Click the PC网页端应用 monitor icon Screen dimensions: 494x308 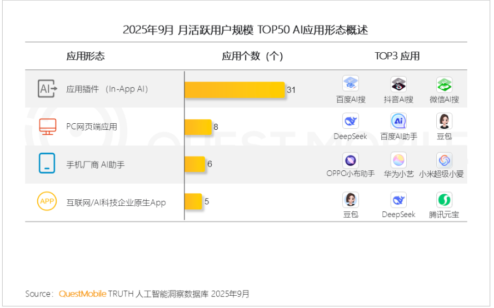point(47,127)
